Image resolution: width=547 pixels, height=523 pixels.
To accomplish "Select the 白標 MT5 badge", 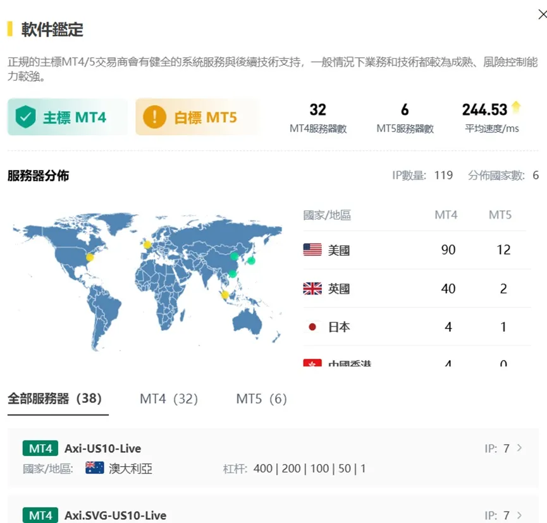I will (197, 117).
